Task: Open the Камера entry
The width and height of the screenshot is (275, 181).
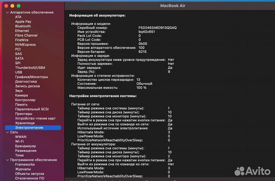Action: click(21, 95)
